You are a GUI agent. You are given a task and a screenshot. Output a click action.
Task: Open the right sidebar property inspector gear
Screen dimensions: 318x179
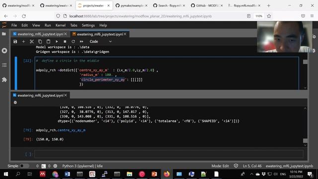(314, 37)
